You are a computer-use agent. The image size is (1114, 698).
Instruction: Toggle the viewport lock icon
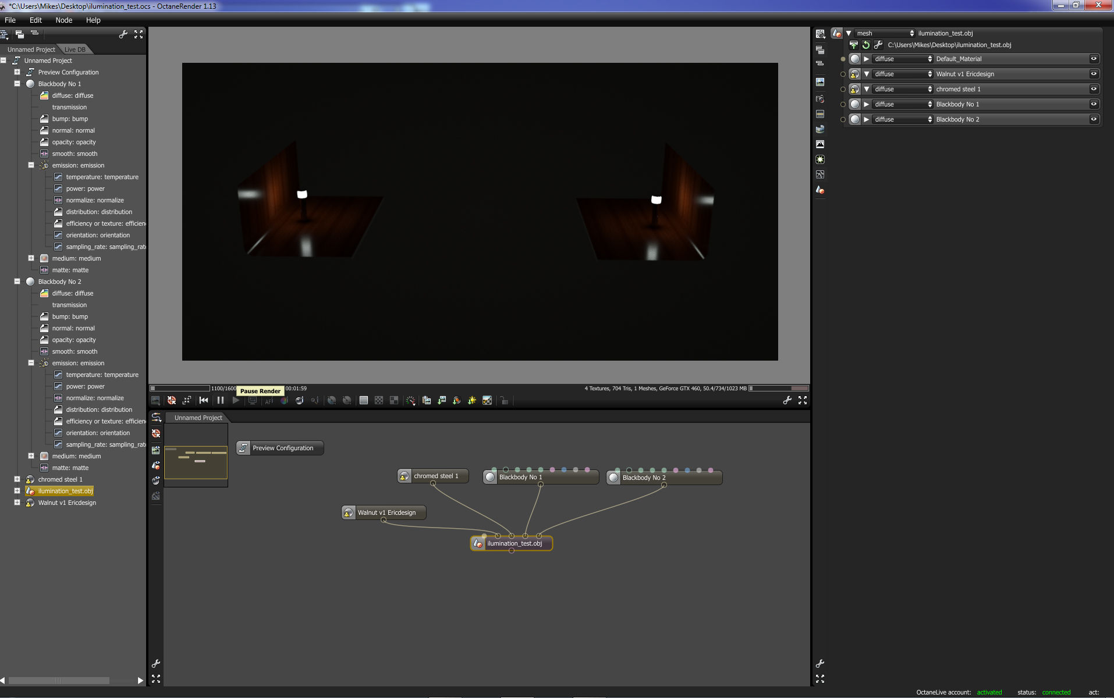(x=504, y=400)
